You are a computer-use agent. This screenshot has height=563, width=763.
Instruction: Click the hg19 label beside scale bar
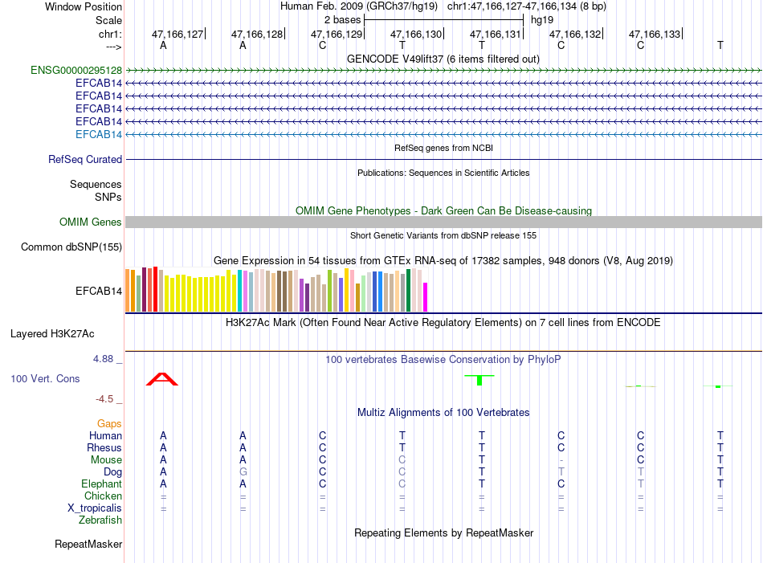click(542, 20)
